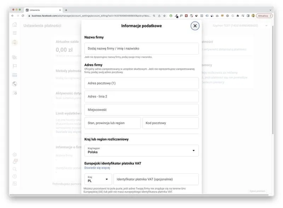This screenshot has height=208, width=283.
Task: Click the Zgłoś problem button
Action: click(x=258, y=191)
